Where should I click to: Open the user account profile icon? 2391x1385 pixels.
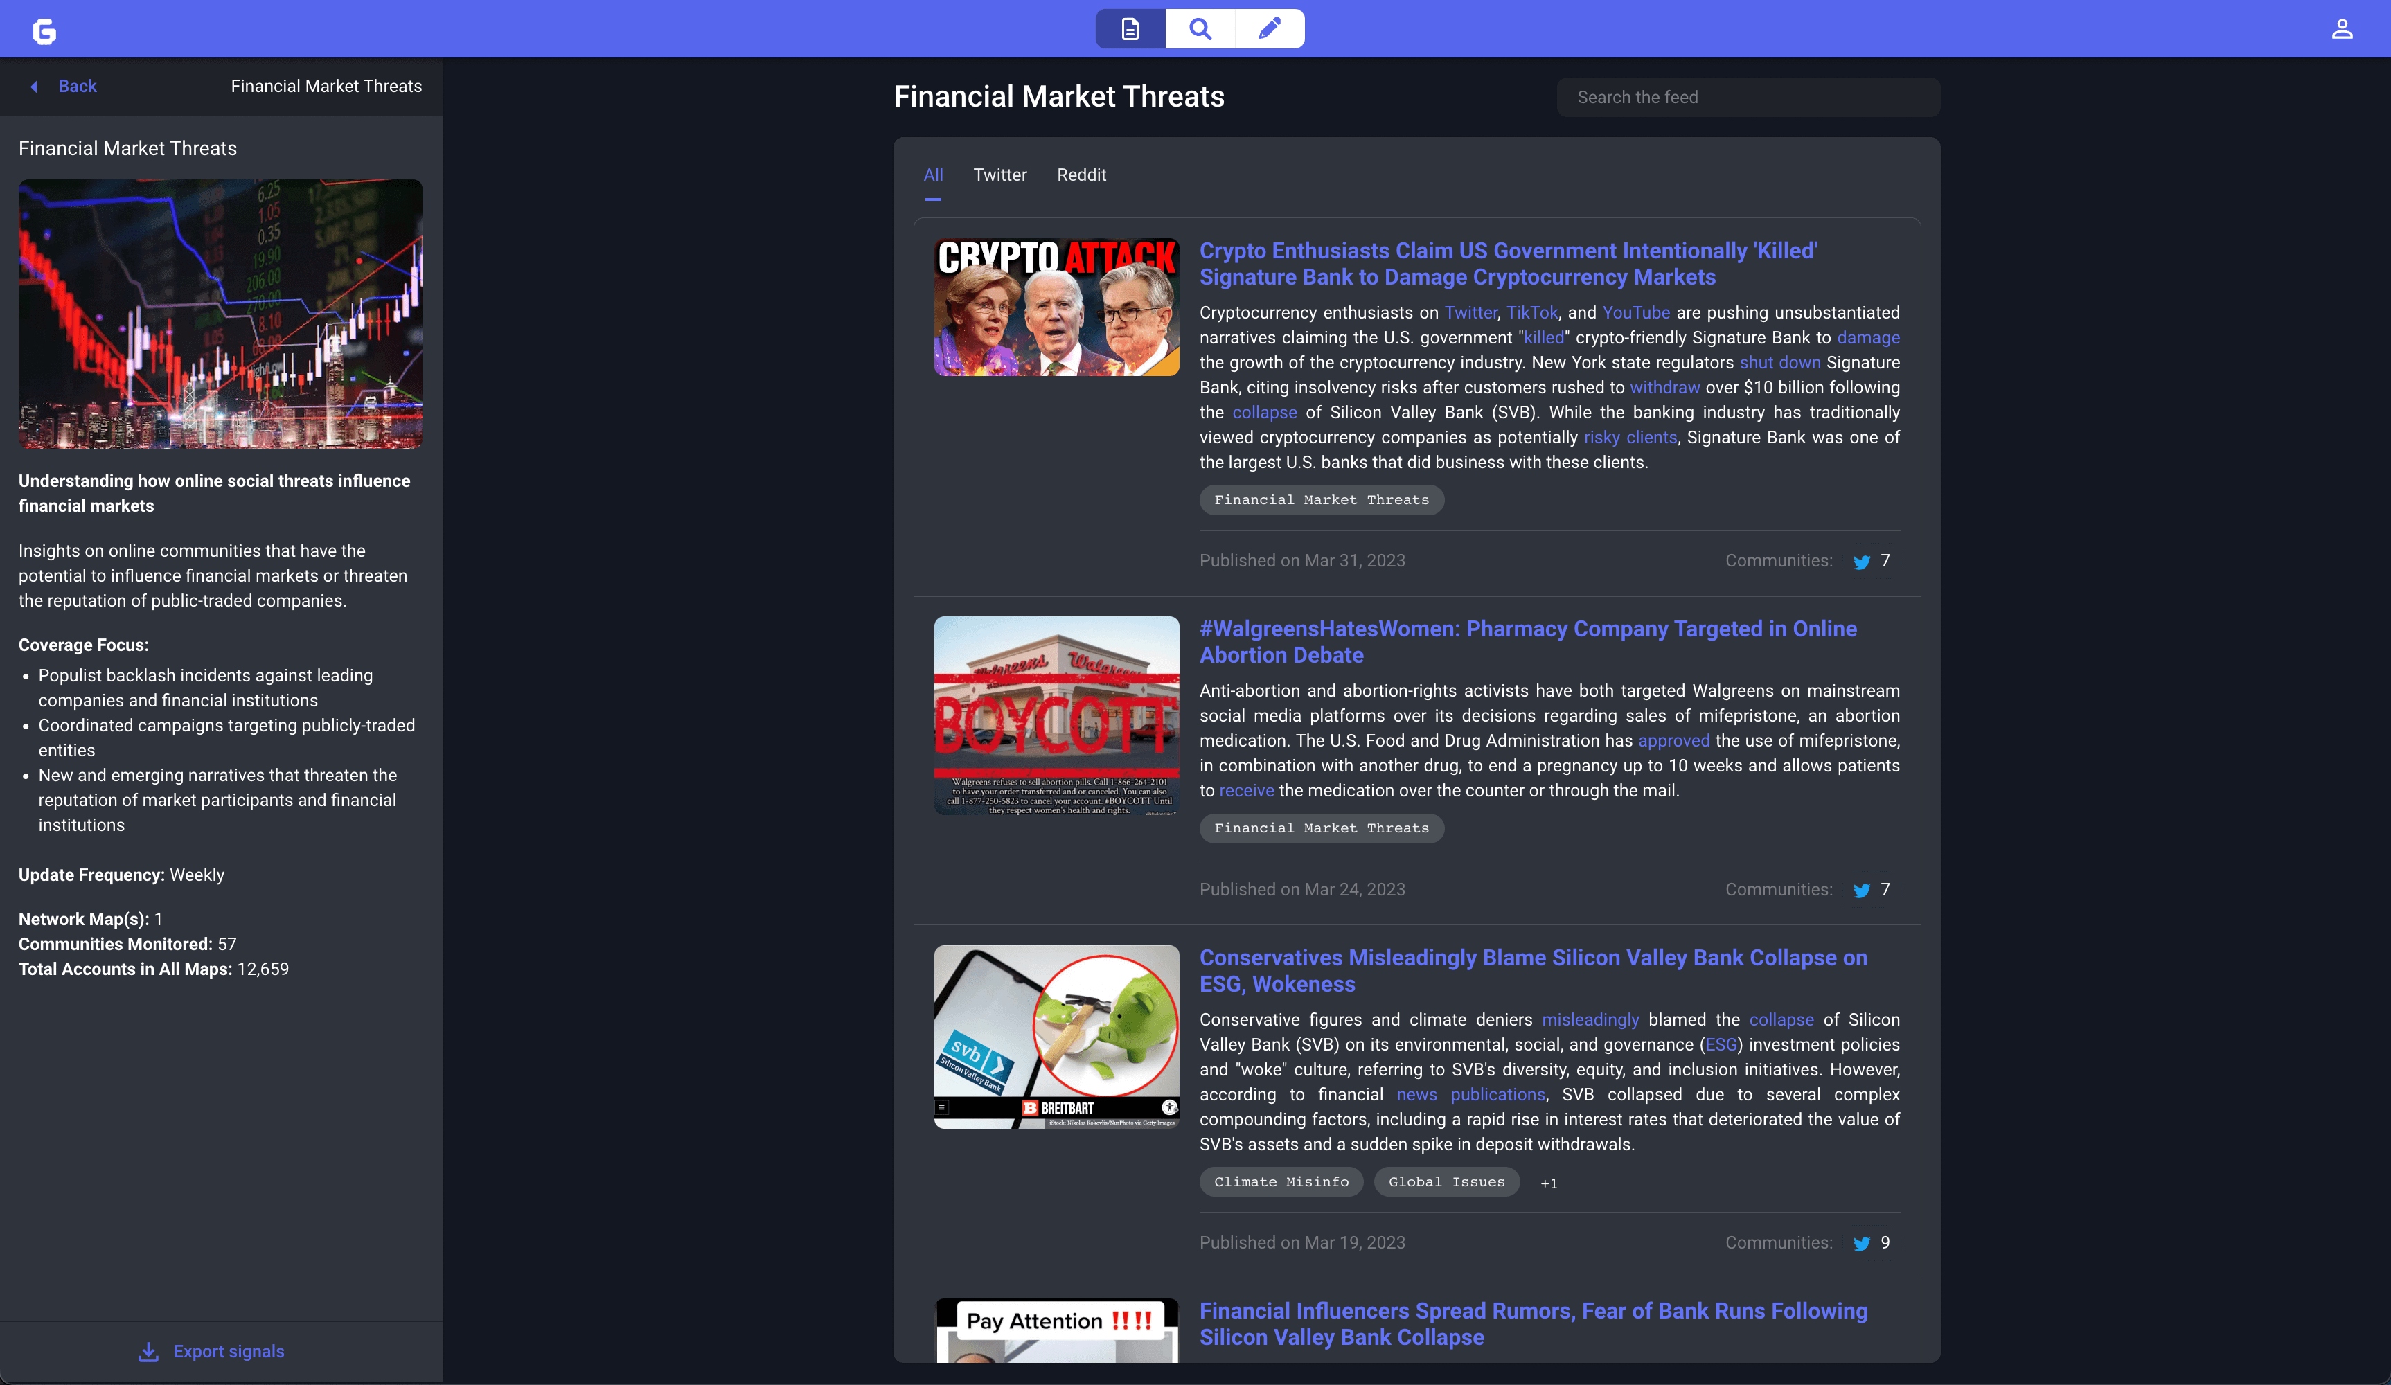[2342, 29]
